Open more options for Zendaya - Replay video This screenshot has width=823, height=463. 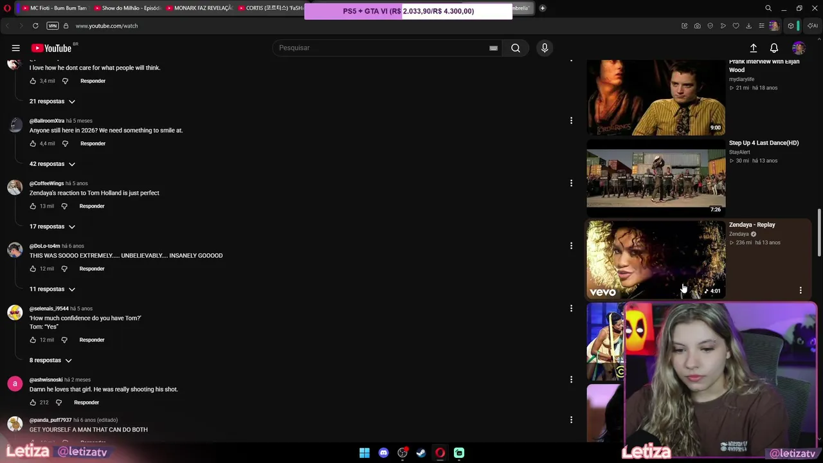click(x=800, y=291)
